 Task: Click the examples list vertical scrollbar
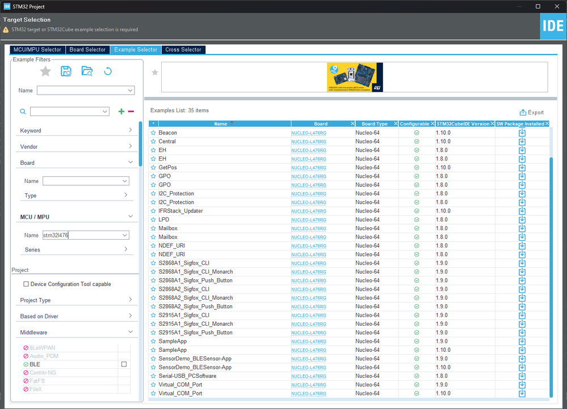[551, 277]
